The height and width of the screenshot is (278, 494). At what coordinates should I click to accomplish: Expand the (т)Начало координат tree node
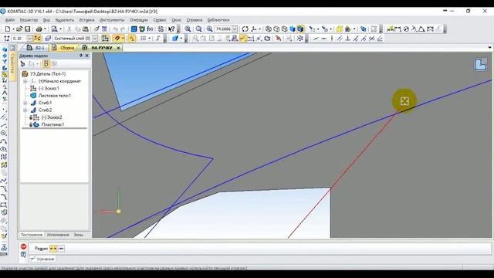point(25,81)
